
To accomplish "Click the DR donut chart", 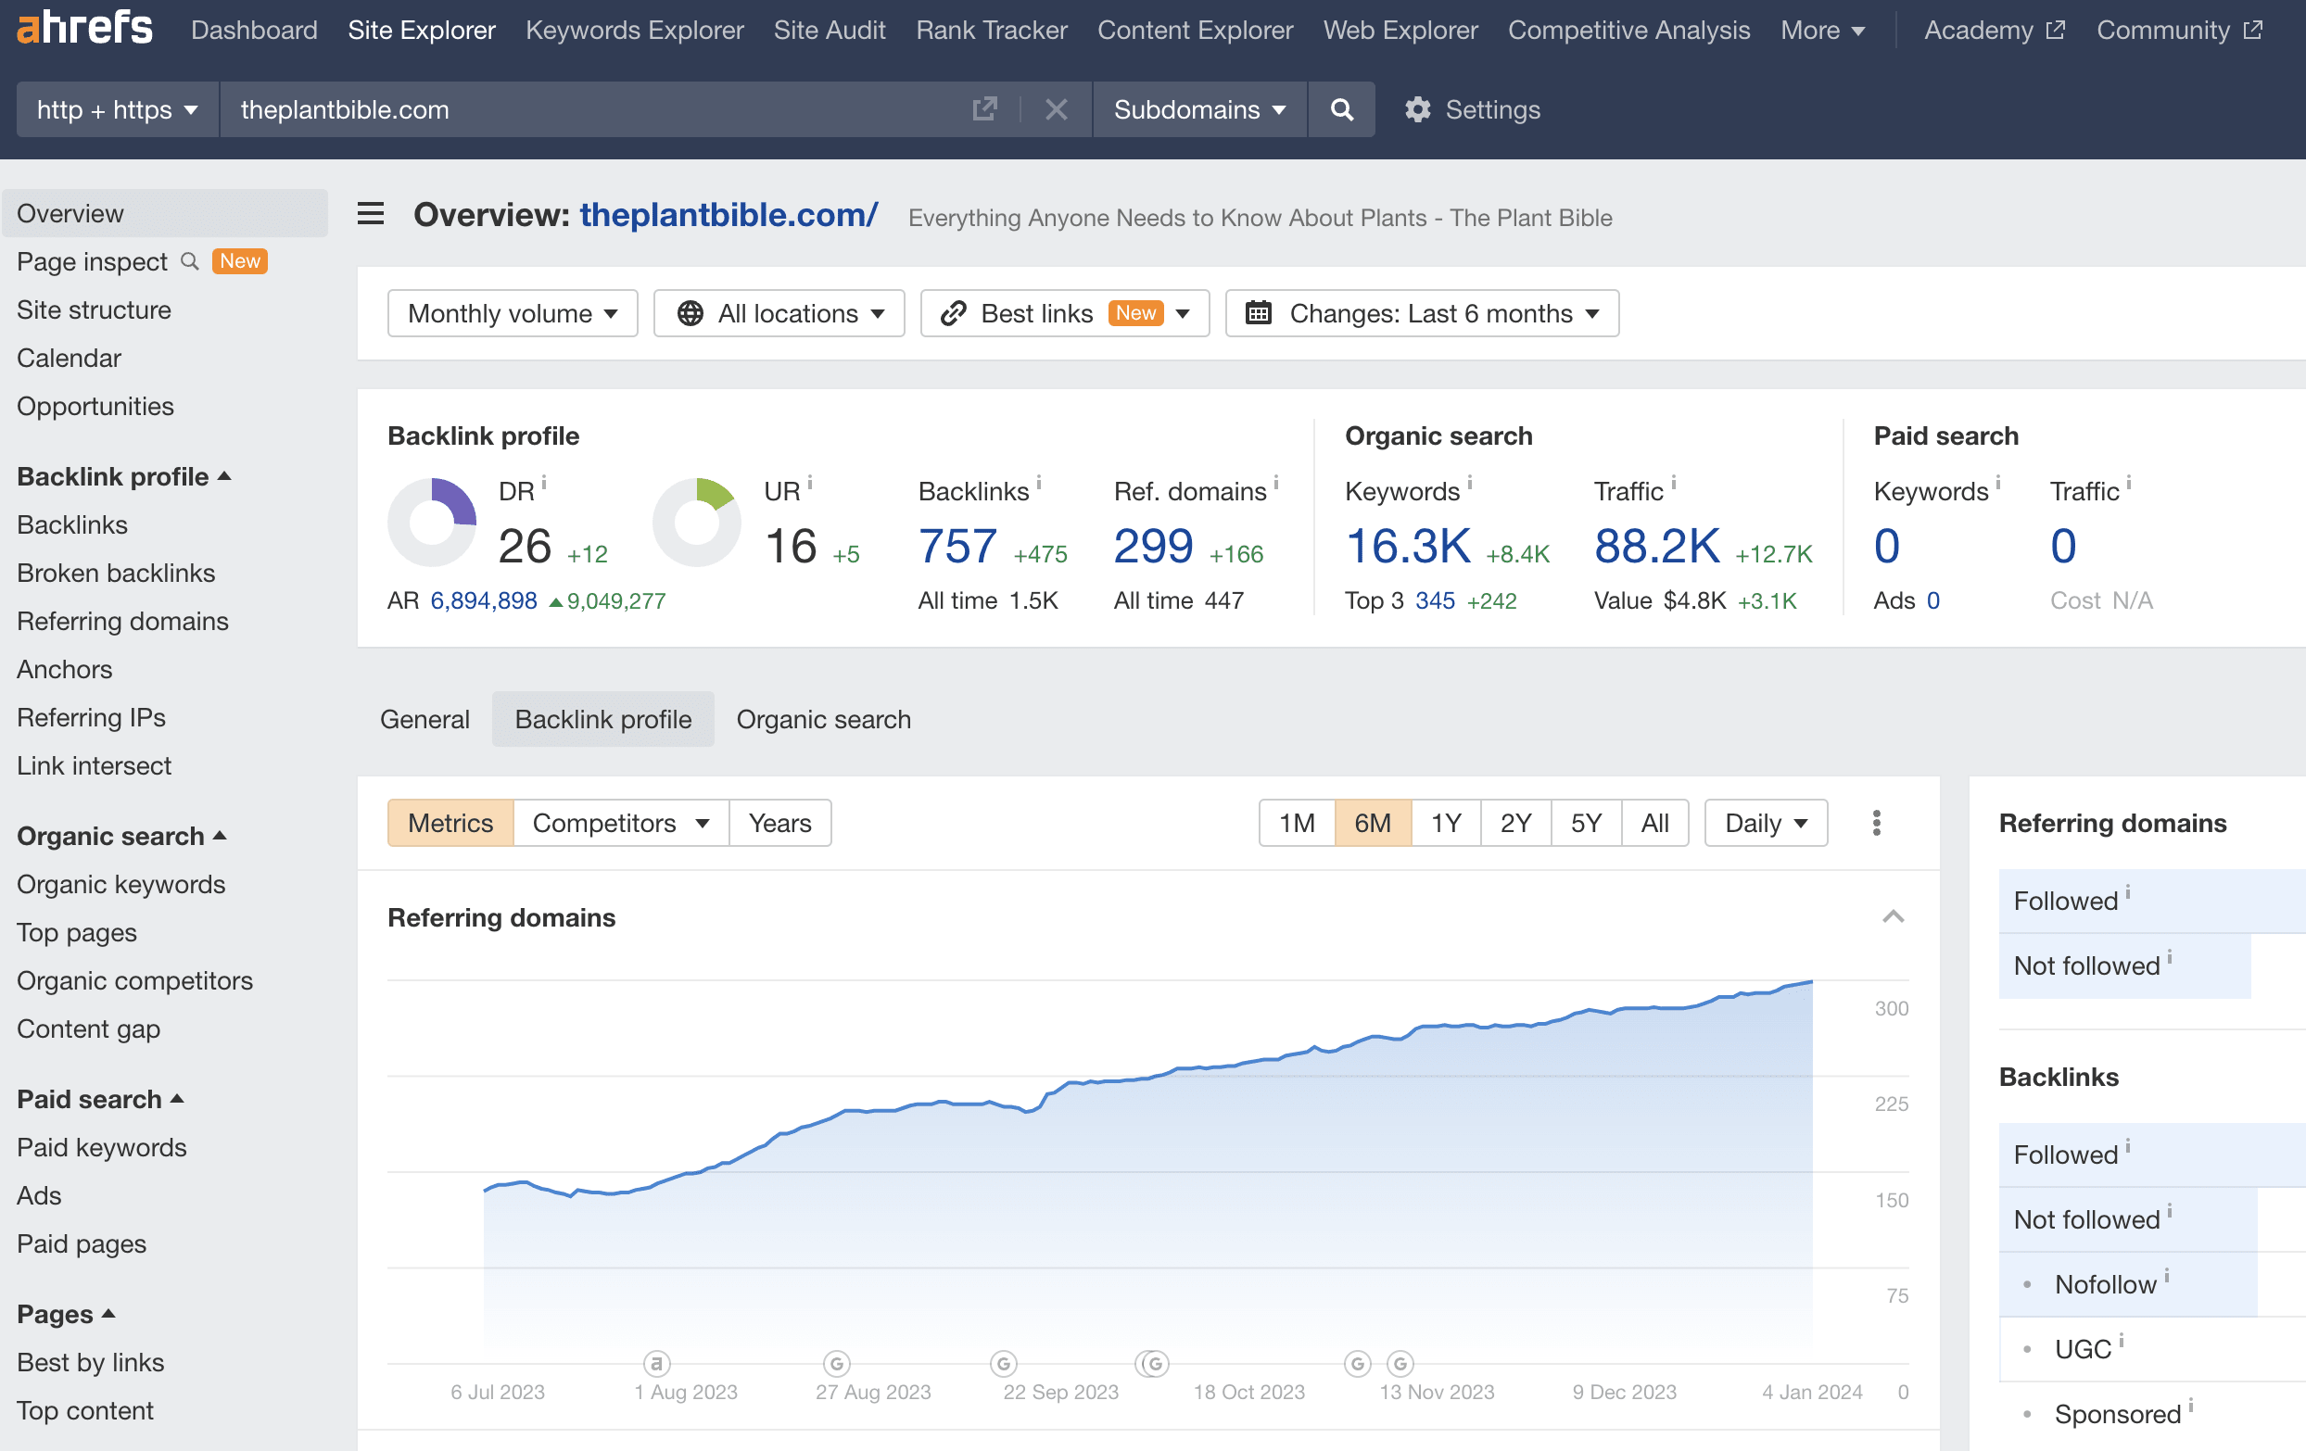I will (432, 523).
